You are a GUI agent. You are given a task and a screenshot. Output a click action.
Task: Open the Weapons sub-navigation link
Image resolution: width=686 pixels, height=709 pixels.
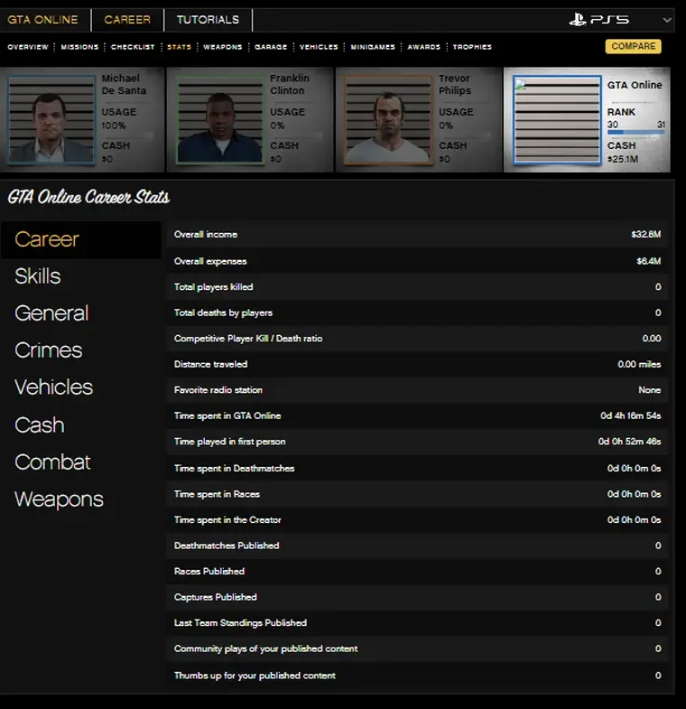(222, 47)
